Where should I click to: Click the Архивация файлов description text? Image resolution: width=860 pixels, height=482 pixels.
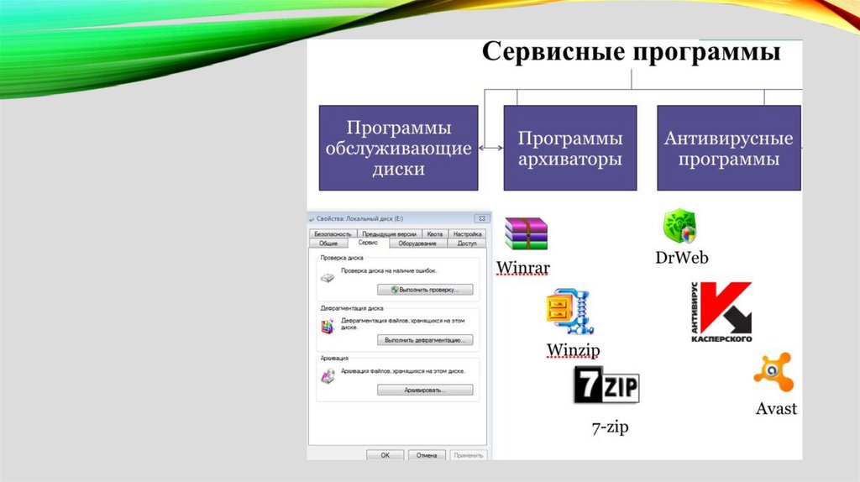403,371
